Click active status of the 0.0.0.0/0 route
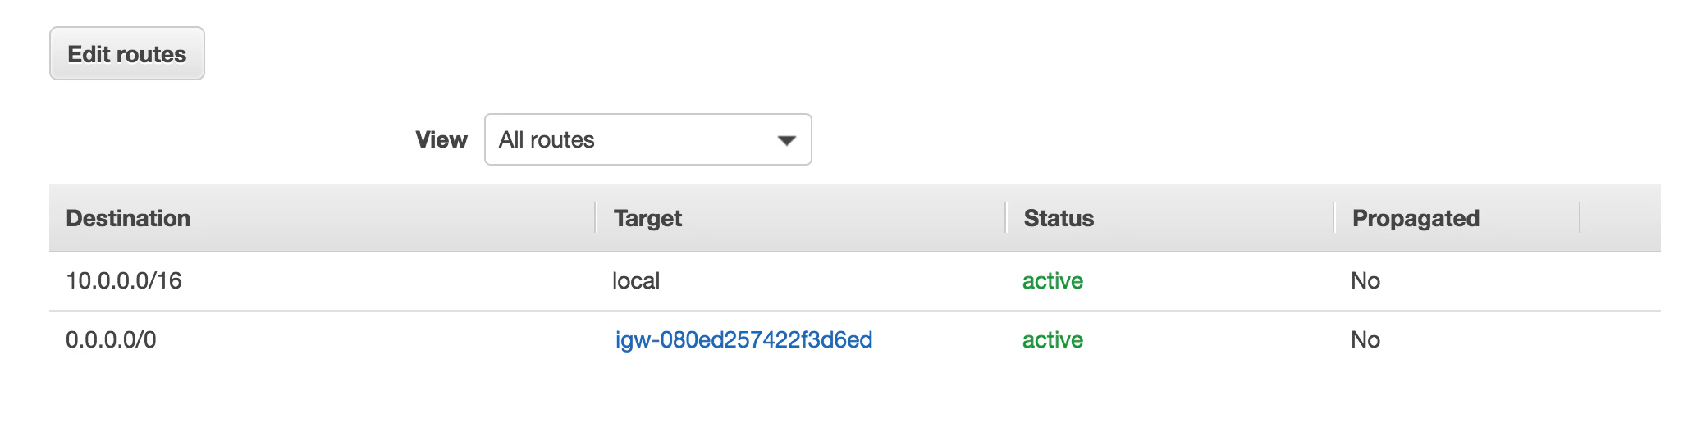 pyautogui.click(x=1052, y=340)
